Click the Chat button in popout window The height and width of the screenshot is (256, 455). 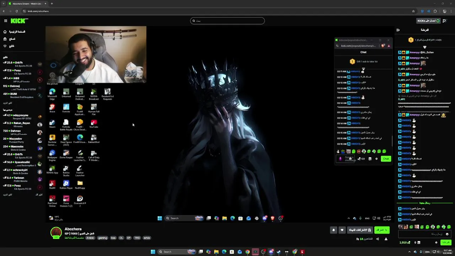pyautogui.click(x=386, y=159)
